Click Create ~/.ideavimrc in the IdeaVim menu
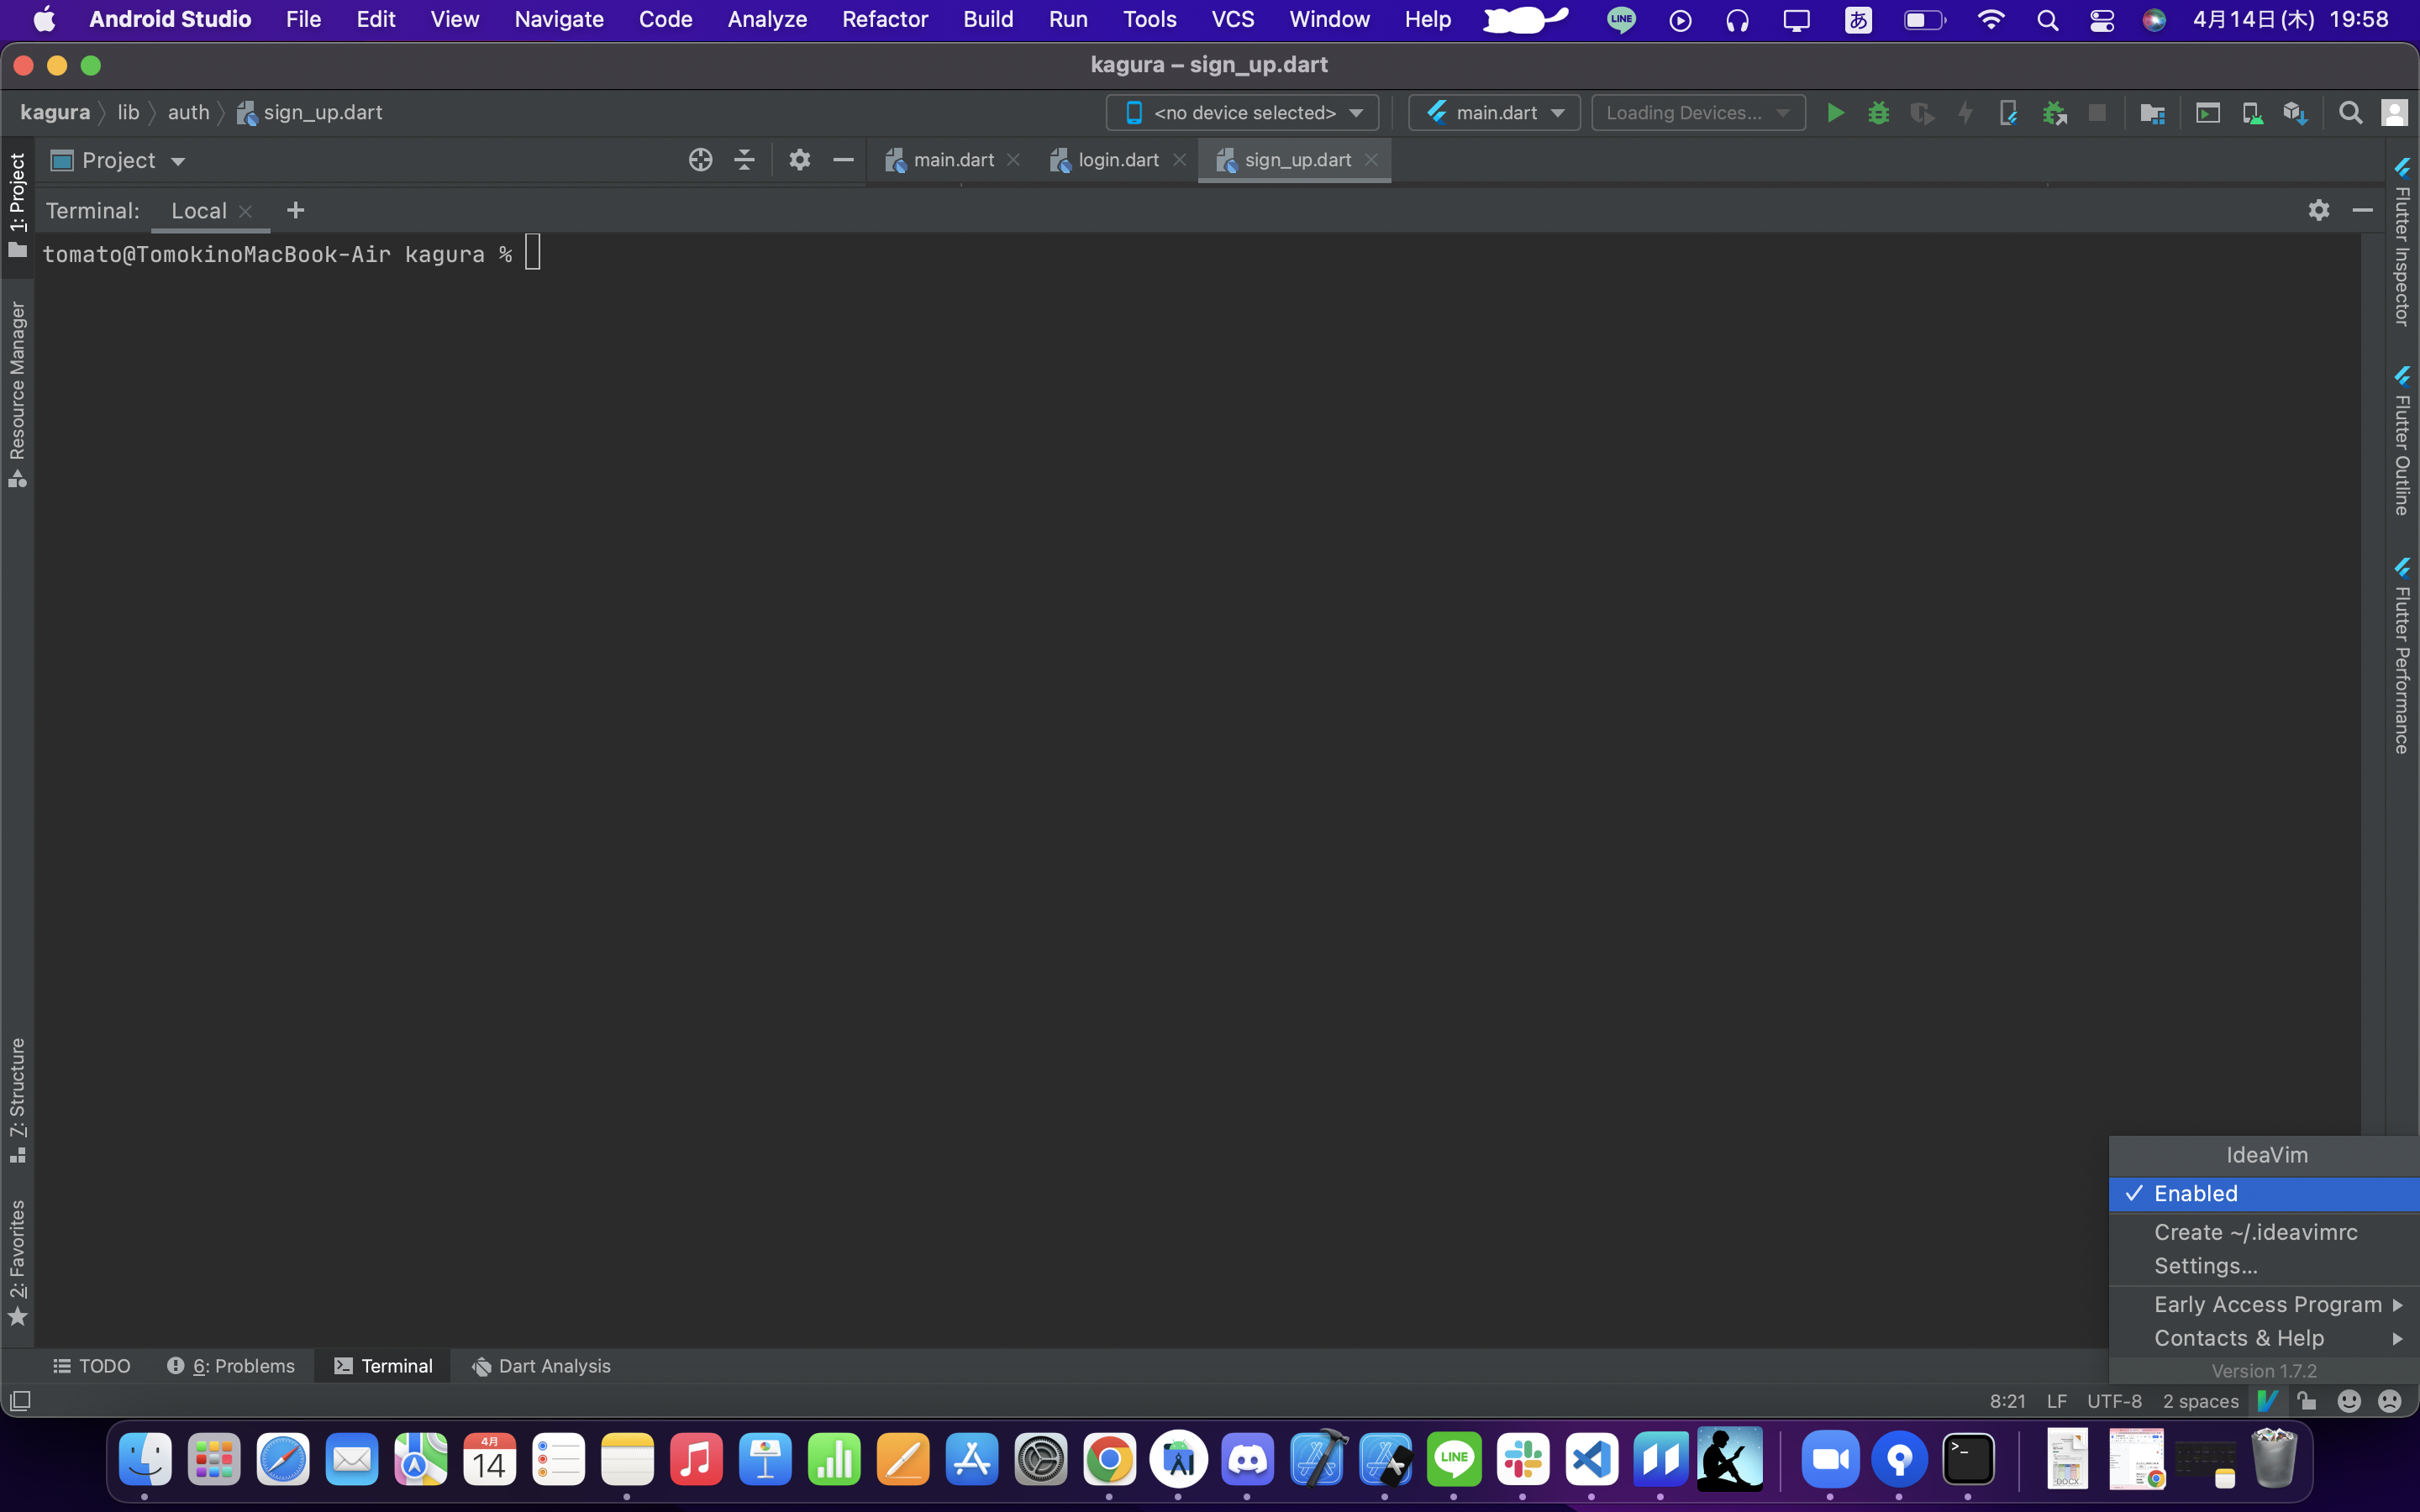 (2255, 1232)
